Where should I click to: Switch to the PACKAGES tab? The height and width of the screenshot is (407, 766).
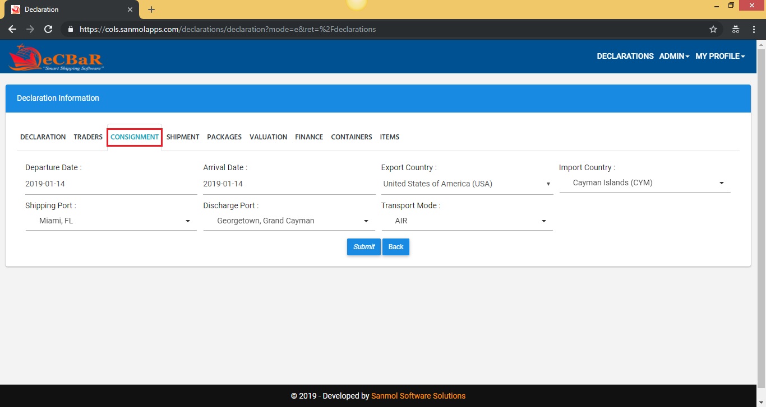pyautogui.click(x=224, y=137)
